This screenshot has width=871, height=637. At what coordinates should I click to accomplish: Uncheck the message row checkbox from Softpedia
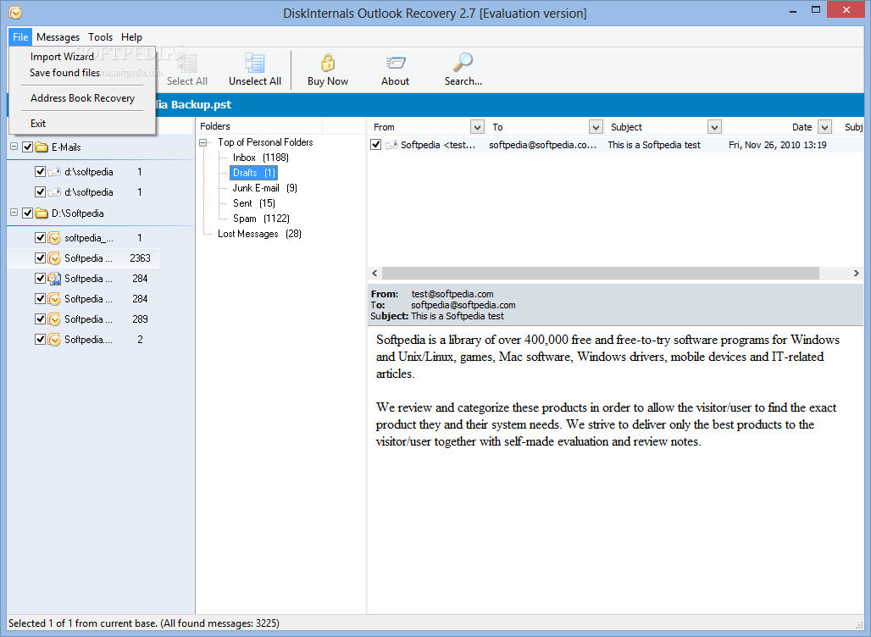point(376,145)
